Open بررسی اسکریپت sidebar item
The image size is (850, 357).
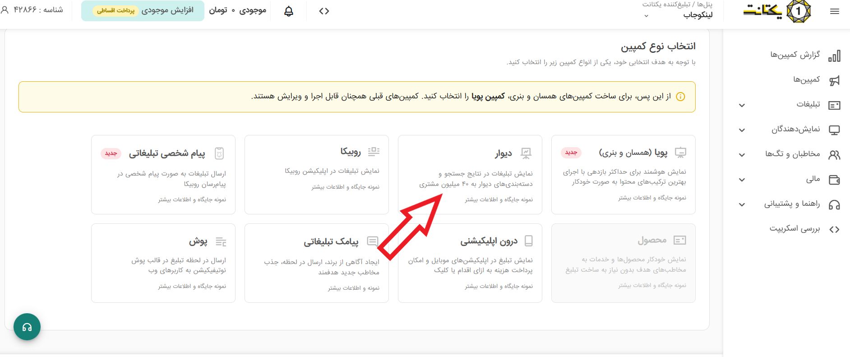tap(795, 229)
